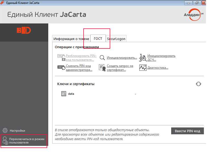The image size is (211, 158).
Task: Click the magnifier Initialize icon
Action: 102,58
